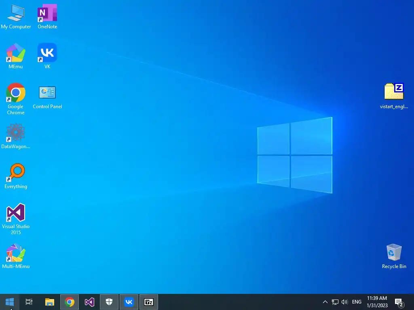This screenshot has height=310, width=414.
Task: Change input language ENG indicator
Action: click(x=357, y=302)
